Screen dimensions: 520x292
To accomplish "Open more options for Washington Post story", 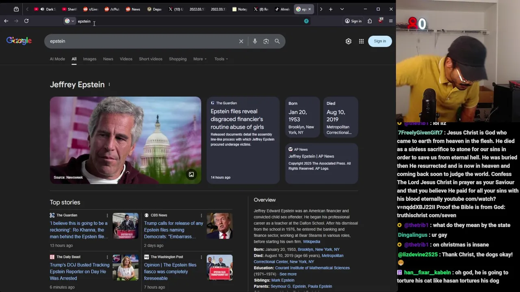I will [201, 257].
